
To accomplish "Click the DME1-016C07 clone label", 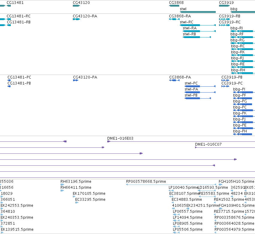I will tap(208, 144).
